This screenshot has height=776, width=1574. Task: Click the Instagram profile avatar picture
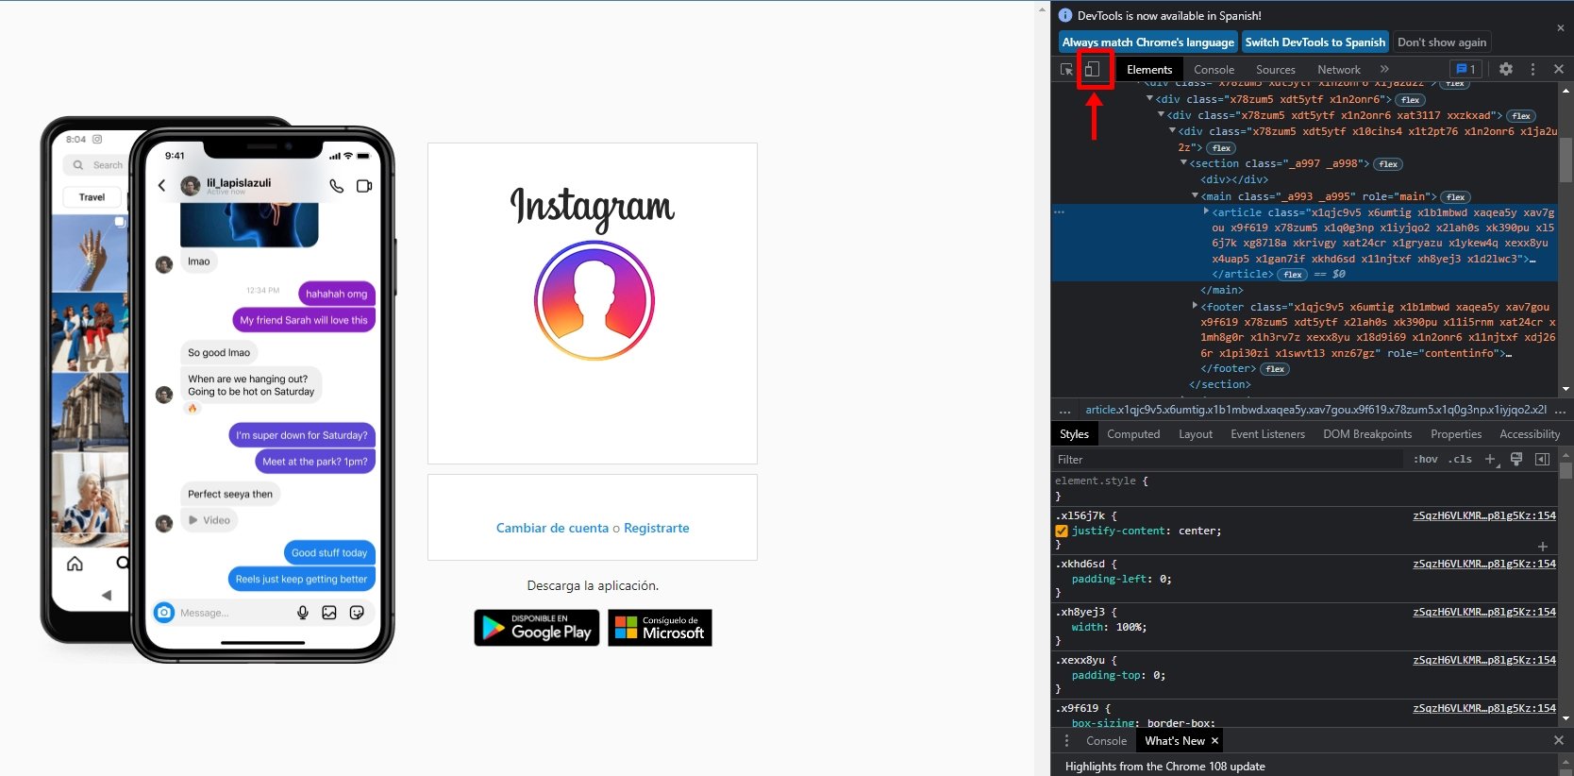click(594, 300)
